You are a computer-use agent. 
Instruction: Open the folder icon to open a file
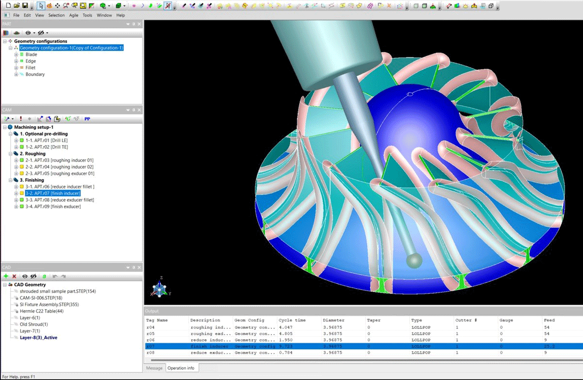click(x=17, y=6)
